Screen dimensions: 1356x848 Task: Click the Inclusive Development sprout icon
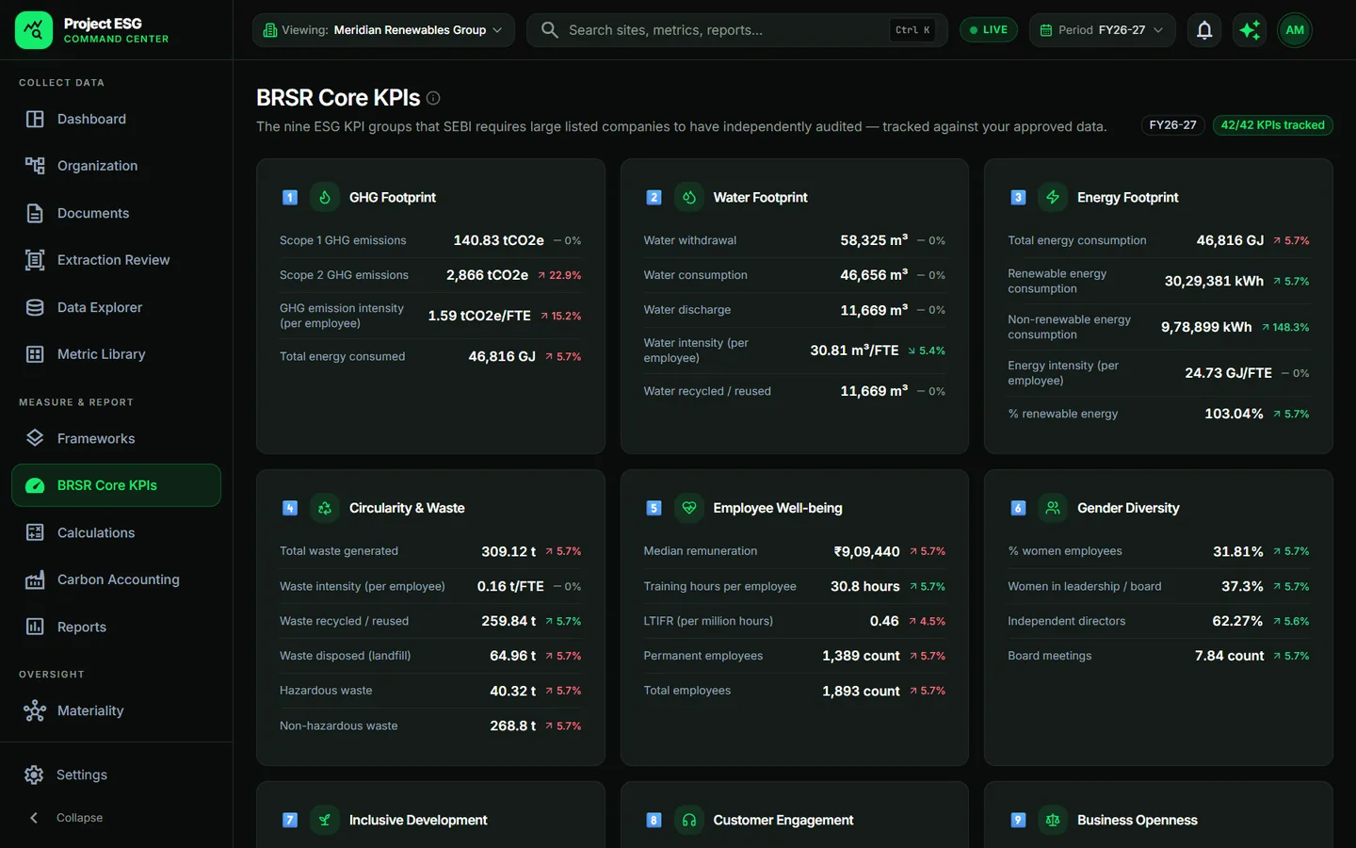pos(325,820)
